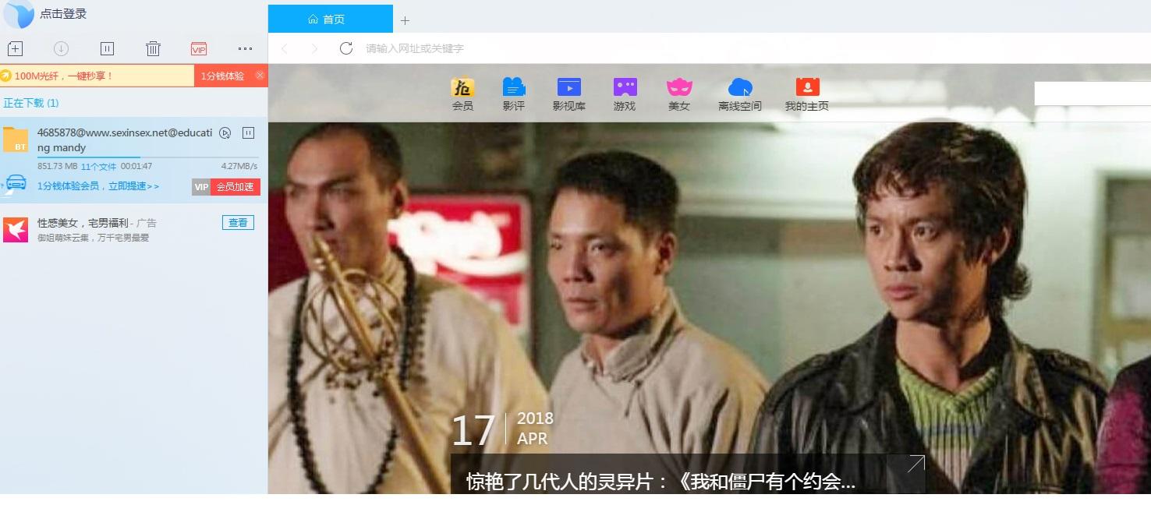Open a new tab with plus button

405,20
